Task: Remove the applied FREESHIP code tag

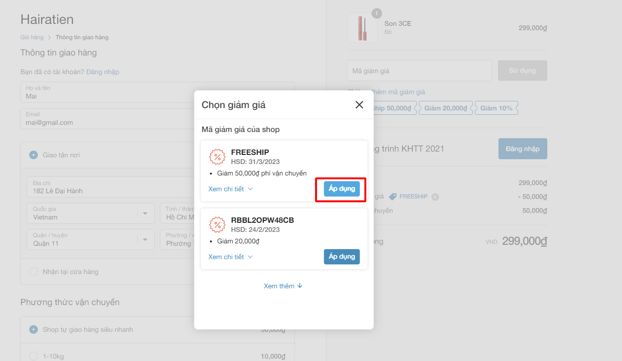Action: coord(435,197)
